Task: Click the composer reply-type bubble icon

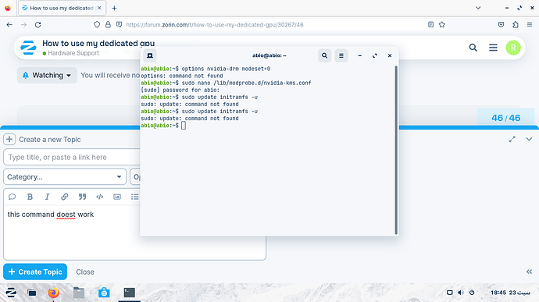Action: pos(12,197)
